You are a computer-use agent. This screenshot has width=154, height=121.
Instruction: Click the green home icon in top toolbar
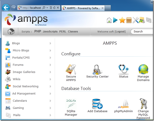coord(109,20)
